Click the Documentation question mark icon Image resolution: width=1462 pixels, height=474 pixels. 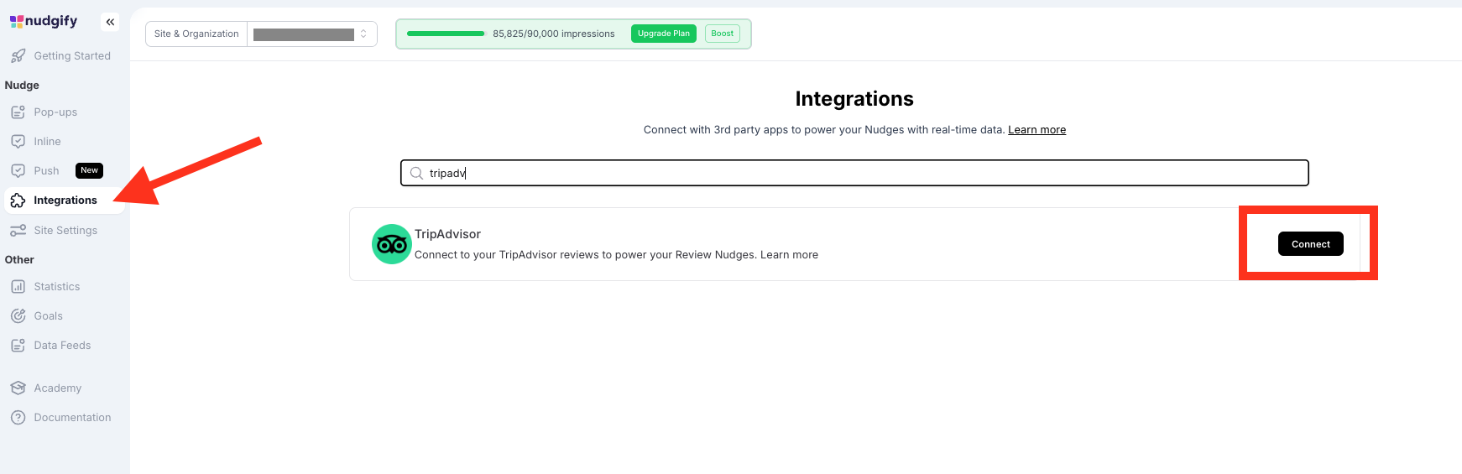pyautogui.click(x=18, y=418)
